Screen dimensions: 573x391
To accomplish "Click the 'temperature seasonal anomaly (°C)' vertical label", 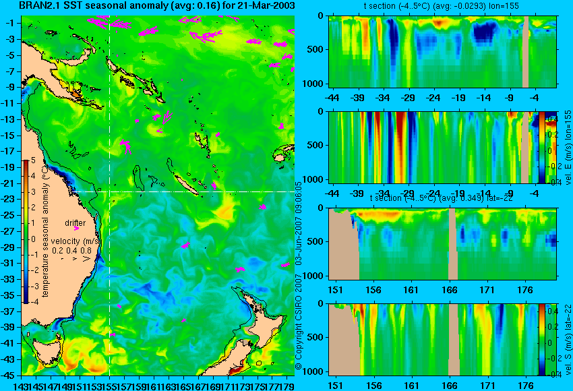I will 45,231.
